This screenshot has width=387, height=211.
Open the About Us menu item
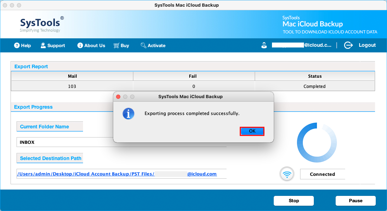91,45
